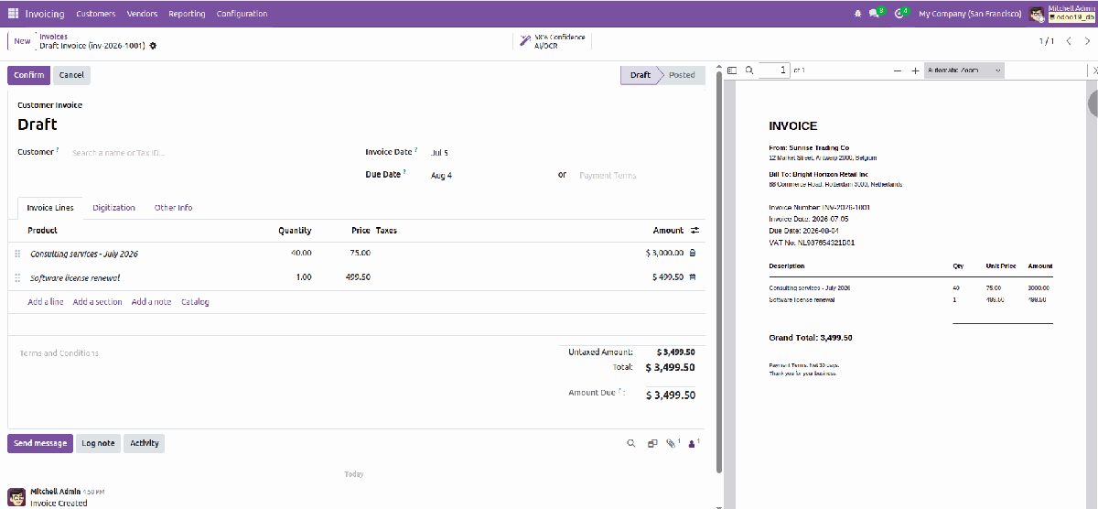1098x509 pixels.
Task: Switch to the Other Info tab
Action: pos(173,208)
